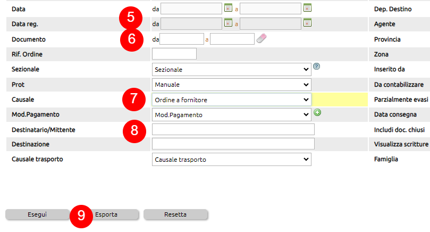
Task: Clear the Documento range with eraser icon
Action: [x=262, y=38]
